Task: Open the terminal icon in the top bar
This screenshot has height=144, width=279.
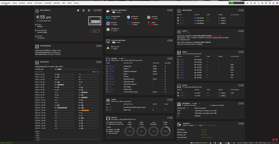Action: point(259,3)
